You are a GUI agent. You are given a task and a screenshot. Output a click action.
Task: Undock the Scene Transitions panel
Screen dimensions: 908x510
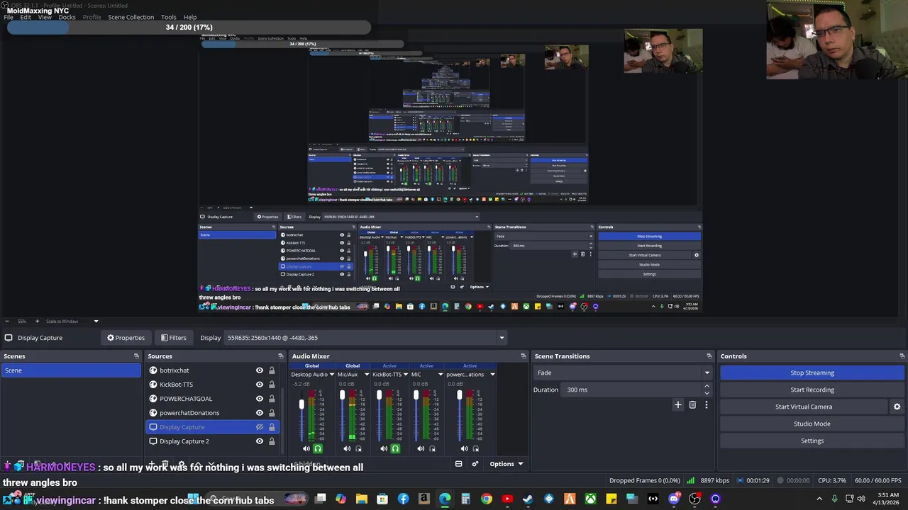(709, 356)
